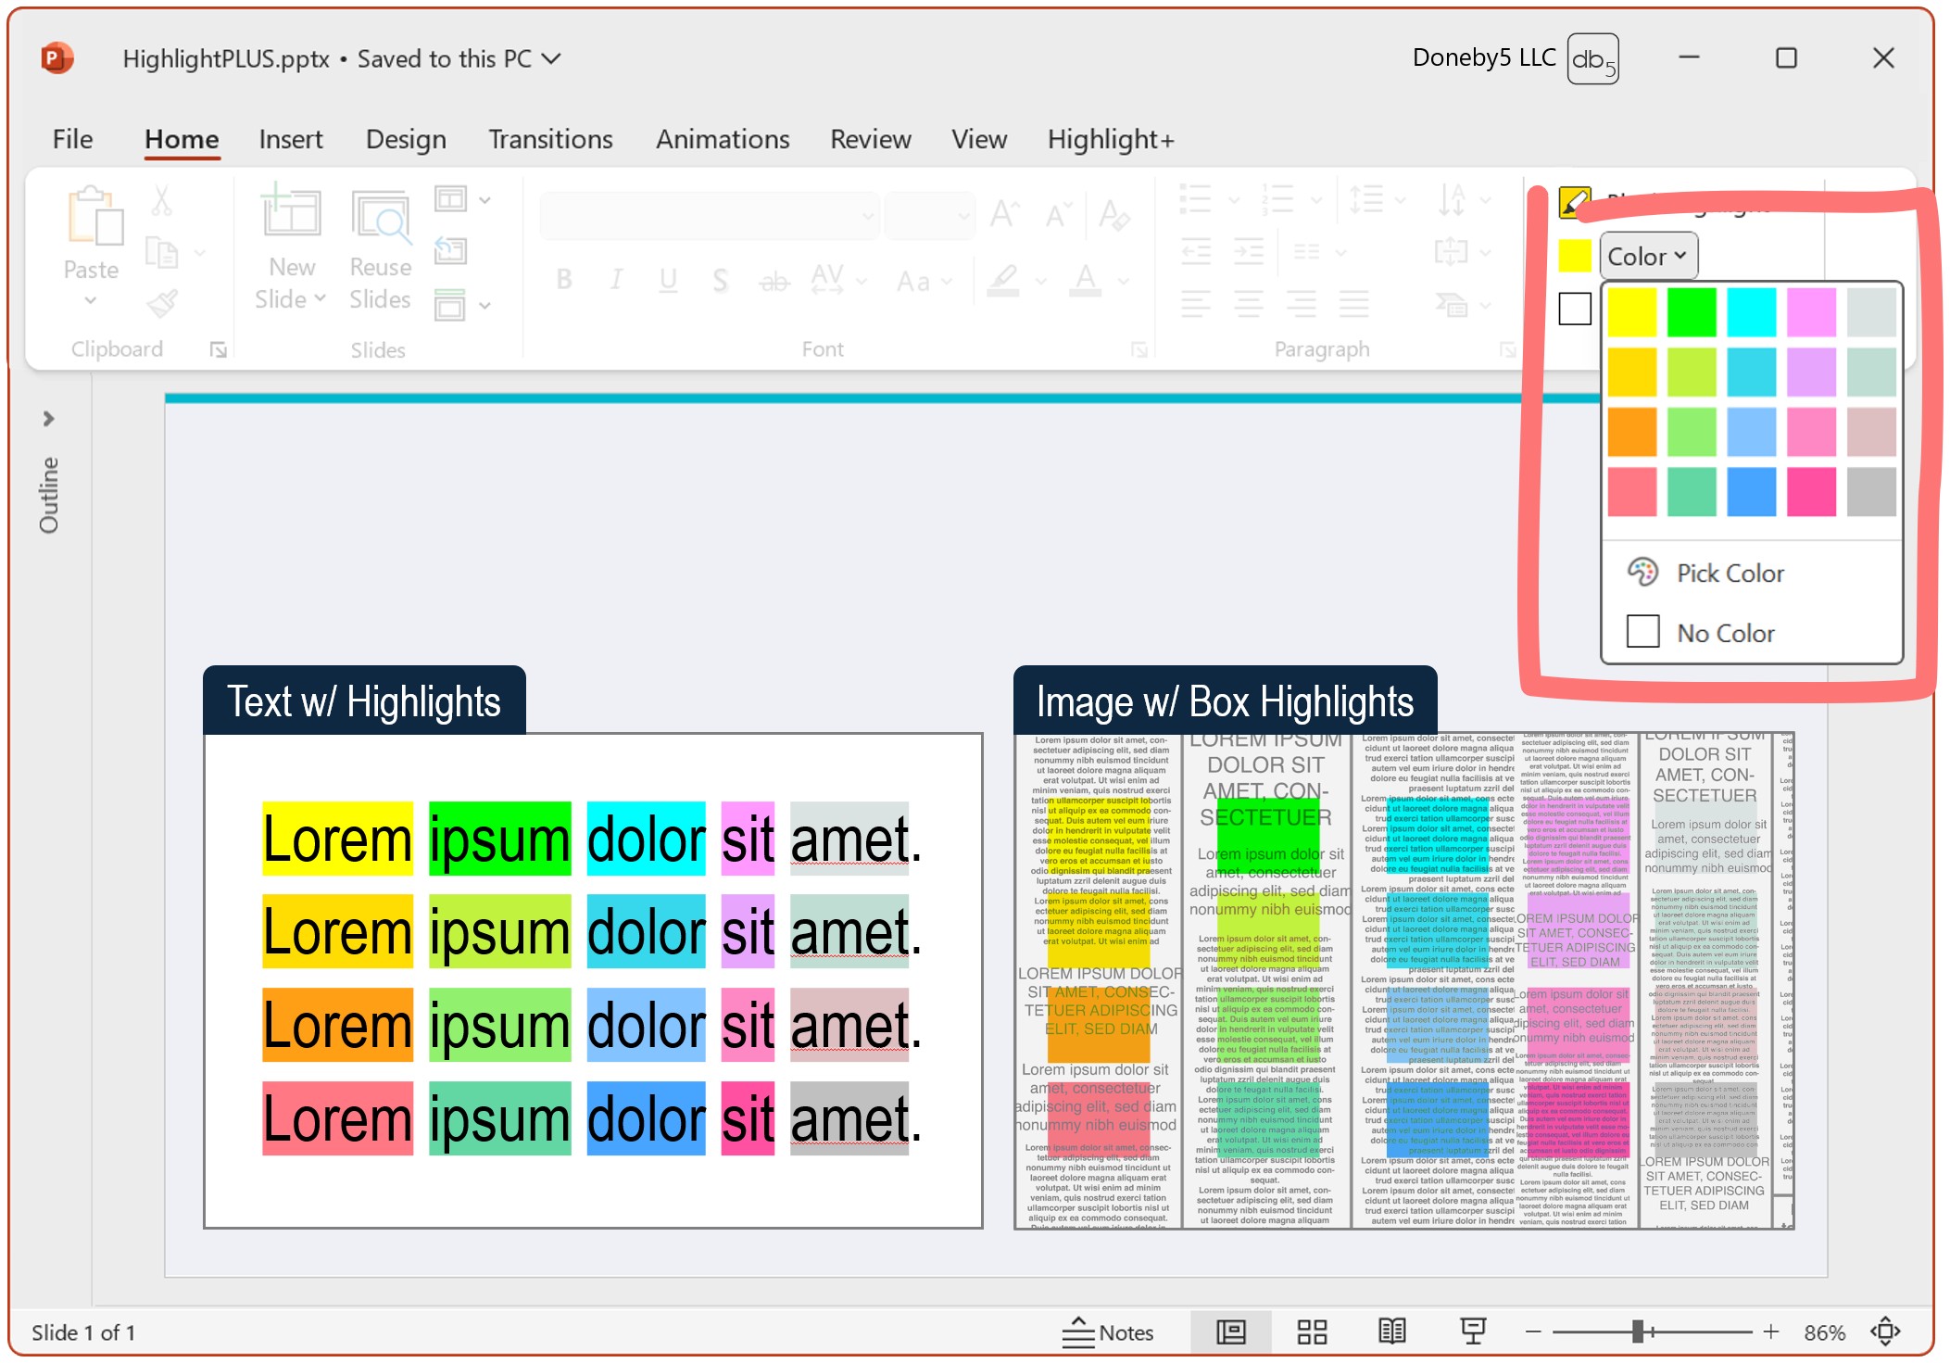
Task: Click the Format Painter brush icon
Action: [162, 303]
